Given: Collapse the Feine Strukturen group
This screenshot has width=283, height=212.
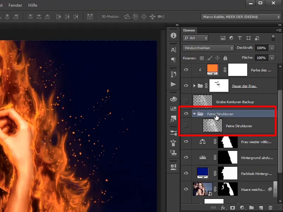Looking at the screenshot, I should coord(194,114).
